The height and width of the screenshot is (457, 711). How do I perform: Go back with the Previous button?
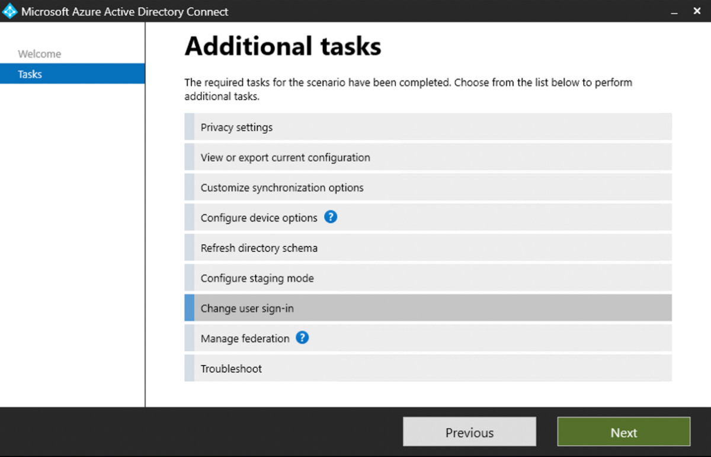[469, 432]
